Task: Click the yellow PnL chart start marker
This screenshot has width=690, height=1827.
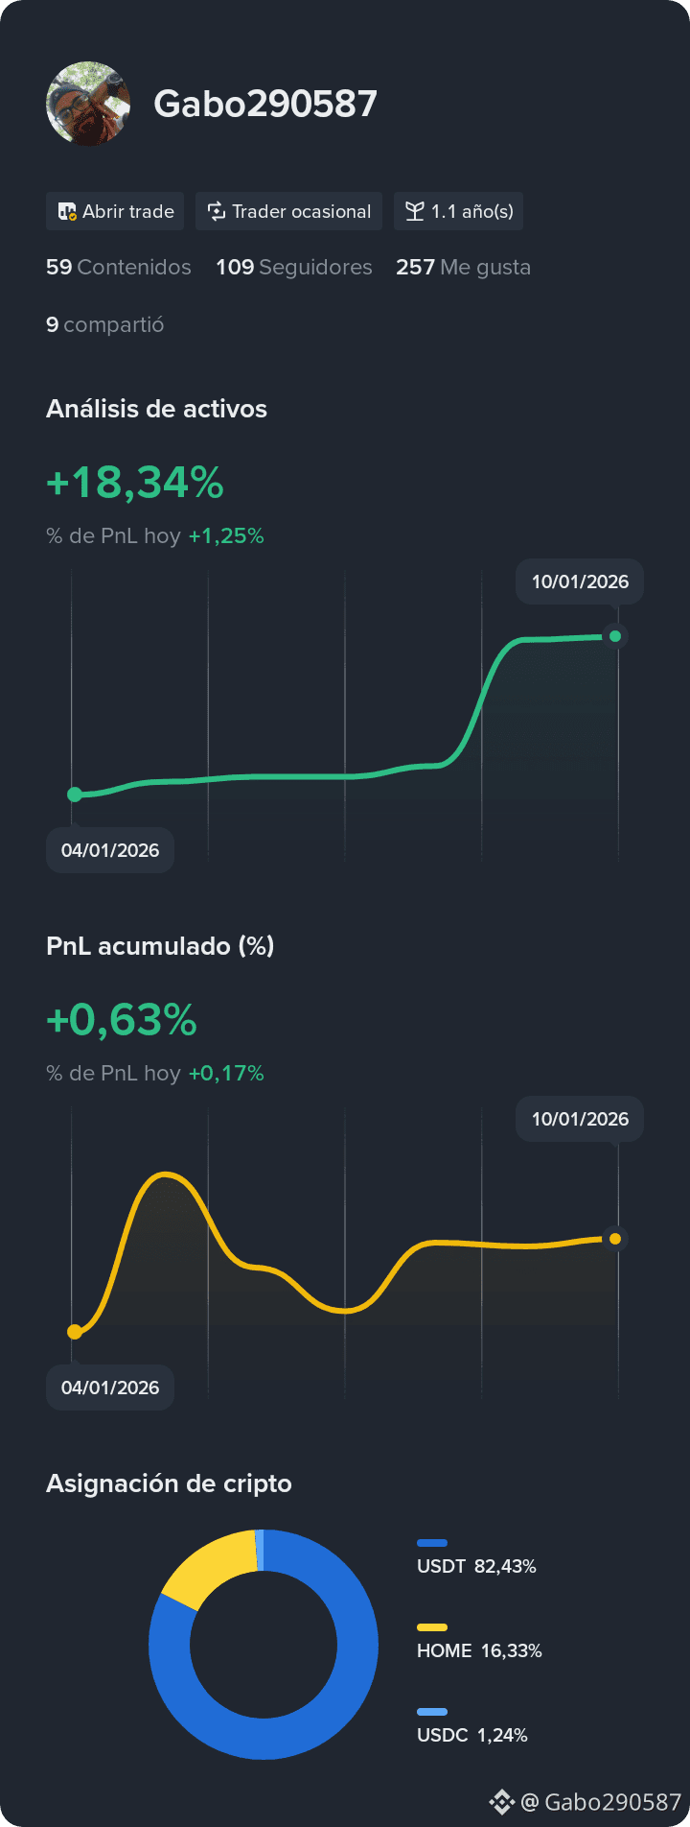Action: coord(75,1332)
